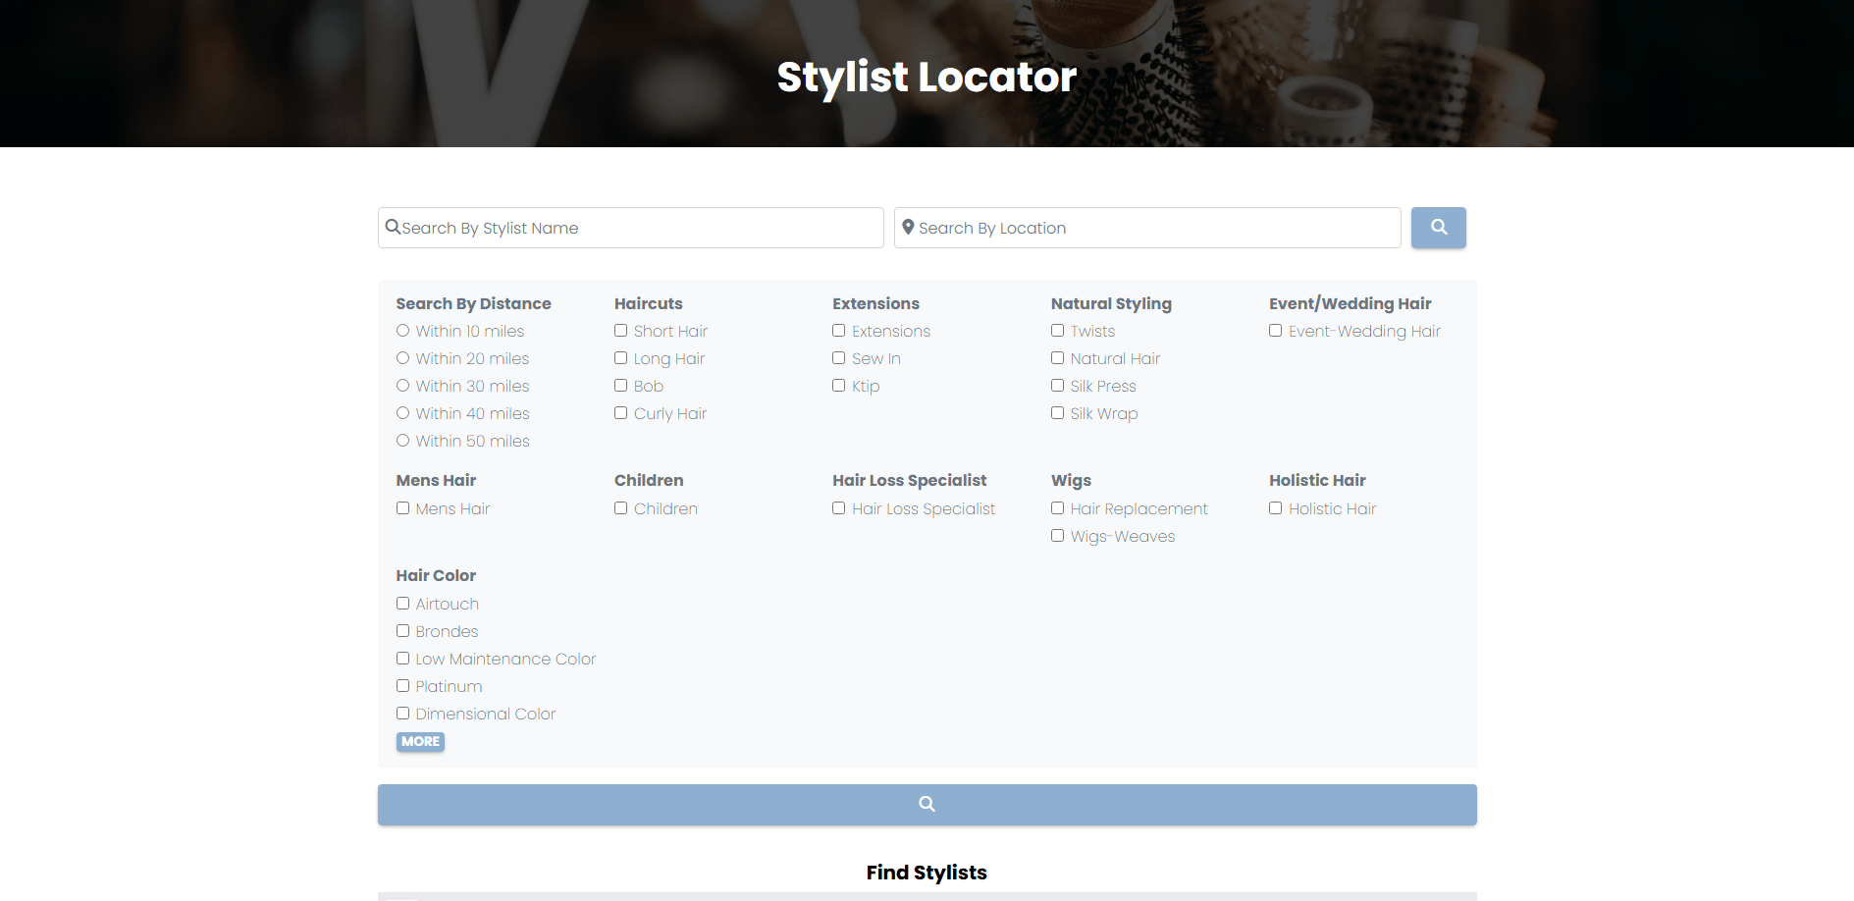Screen dimensions: 1854x901
Task: Pick the Within 50 miles option
Action: coord(402,441)
